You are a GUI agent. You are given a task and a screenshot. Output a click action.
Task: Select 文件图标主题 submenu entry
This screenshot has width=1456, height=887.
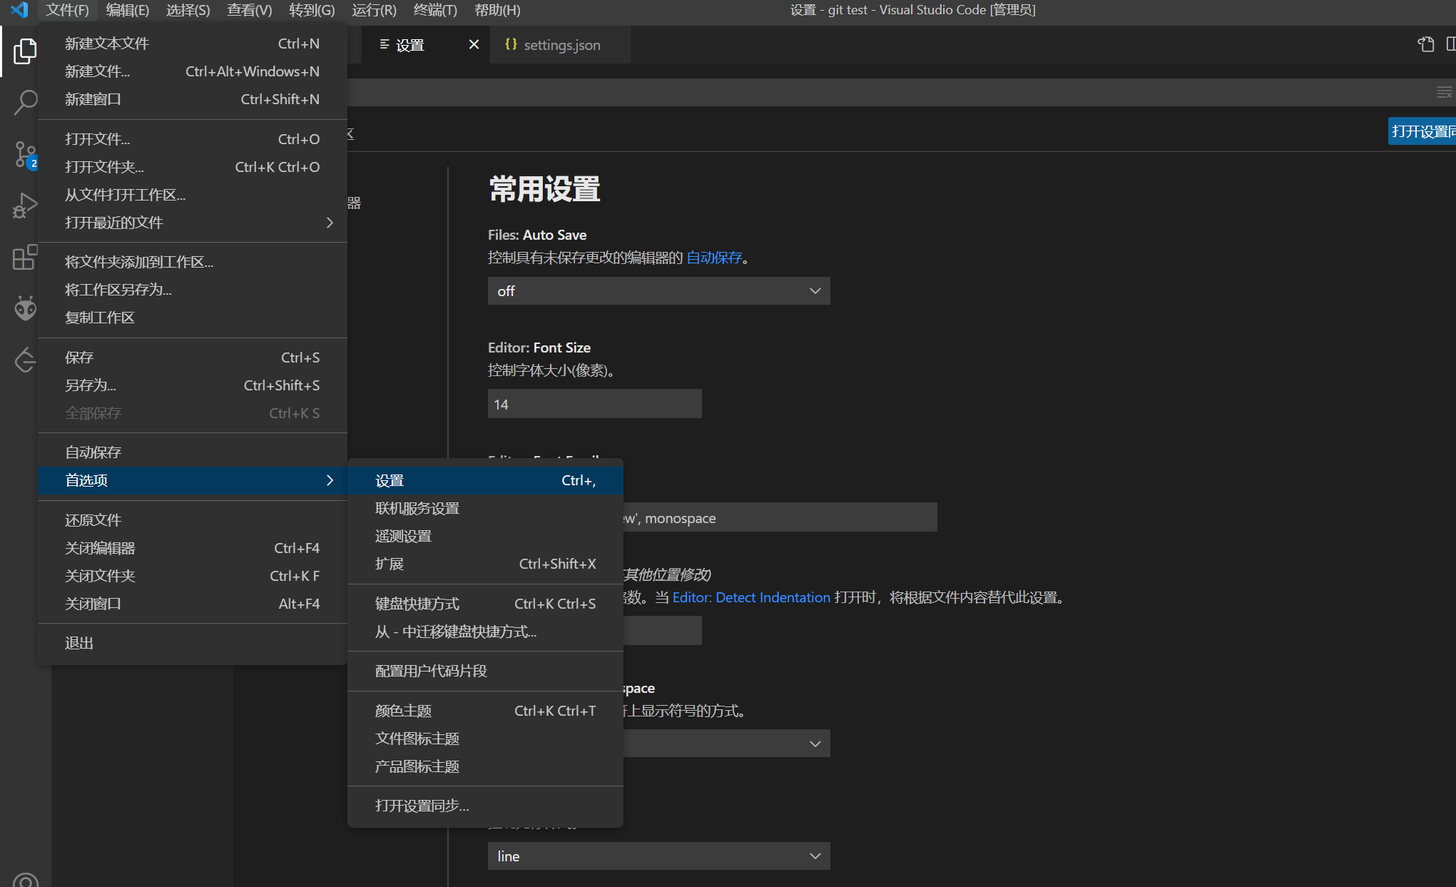point(485,739)
